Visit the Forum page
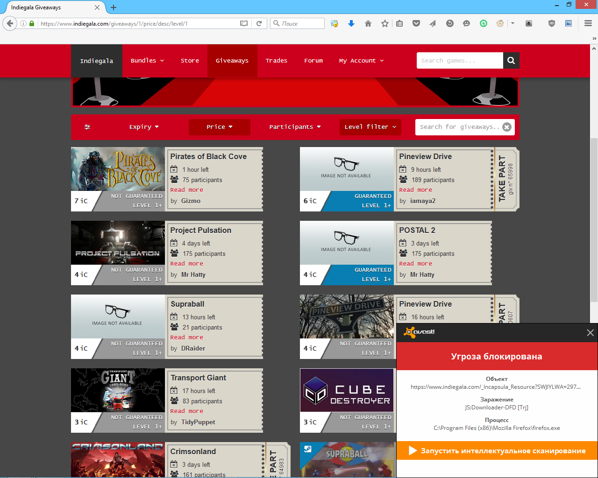598x478 pixels. tap(313, 61)
